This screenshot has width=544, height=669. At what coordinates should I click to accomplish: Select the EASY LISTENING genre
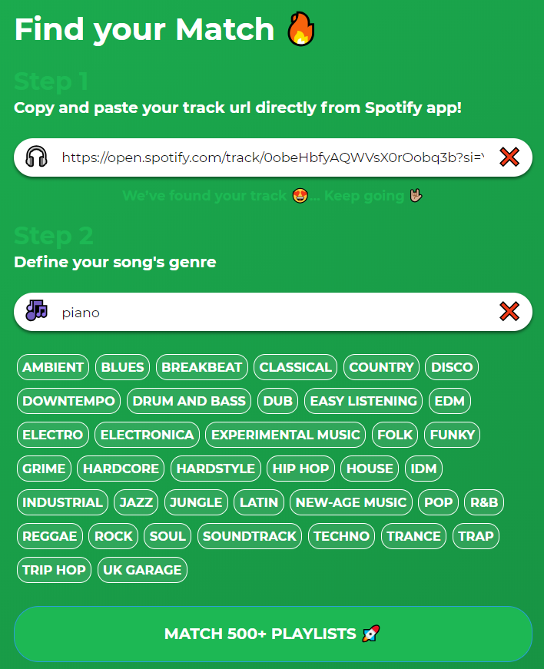(x=363, y=401)
